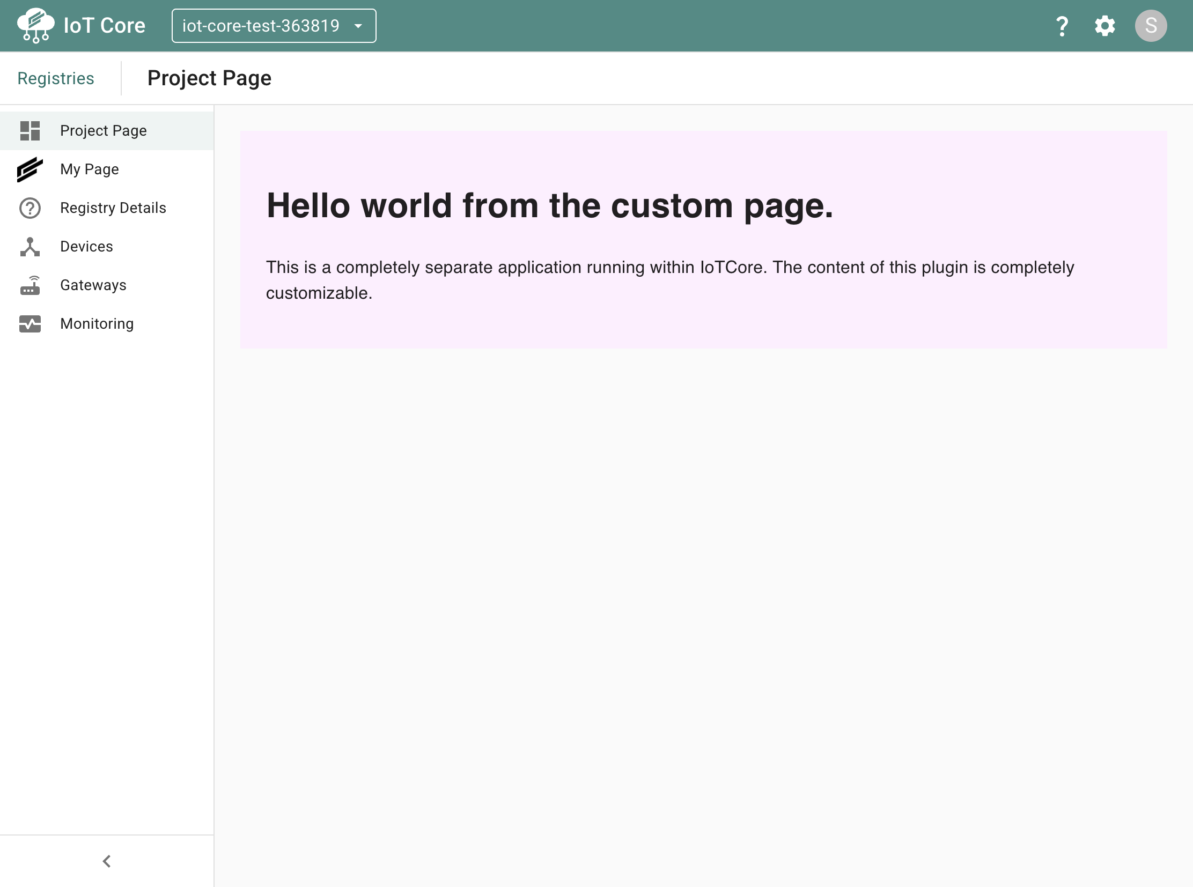Viewport: 1193px width, 887px height.
Task: Click the Gateways router icon
Action: tap(30, 285)
